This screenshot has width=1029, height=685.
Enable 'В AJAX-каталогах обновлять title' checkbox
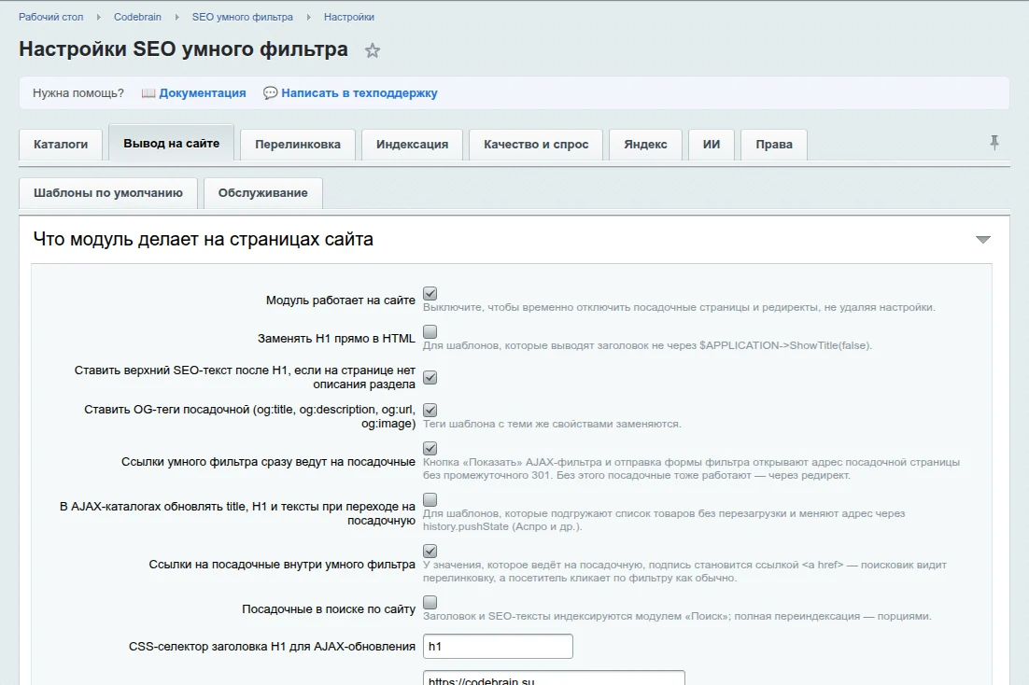point(430,500)
